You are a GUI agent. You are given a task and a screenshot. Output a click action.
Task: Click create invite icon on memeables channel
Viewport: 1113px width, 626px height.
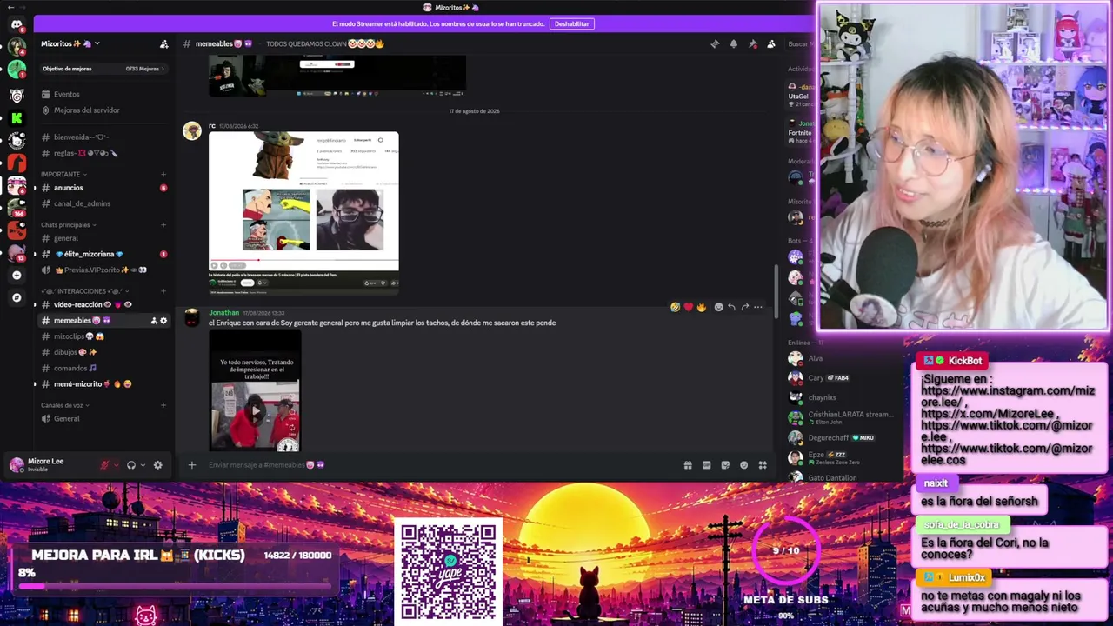(x=154, y=321)
